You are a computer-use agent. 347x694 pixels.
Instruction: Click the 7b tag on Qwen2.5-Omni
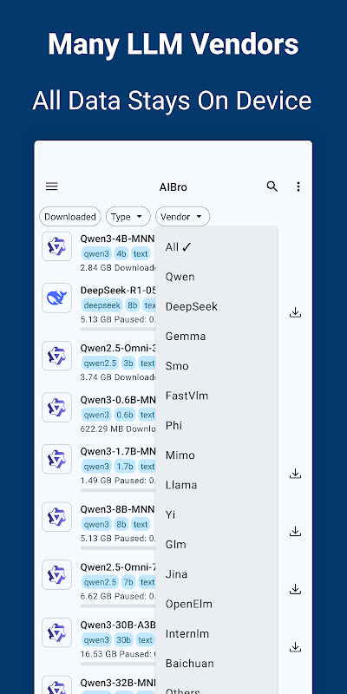click(128, 582)
